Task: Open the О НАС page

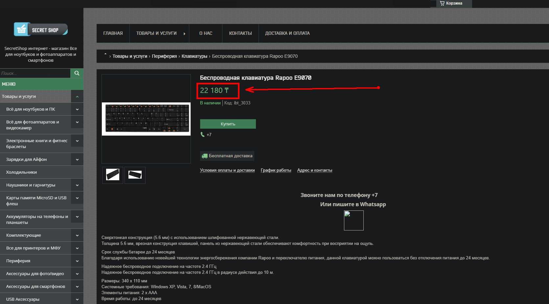Action: pos(206,33)
